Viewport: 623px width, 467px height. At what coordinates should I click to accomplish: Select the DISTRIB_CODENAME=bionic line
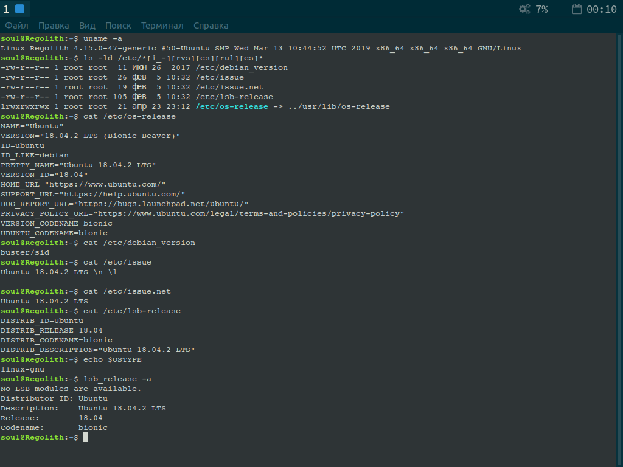click(57, 341)
